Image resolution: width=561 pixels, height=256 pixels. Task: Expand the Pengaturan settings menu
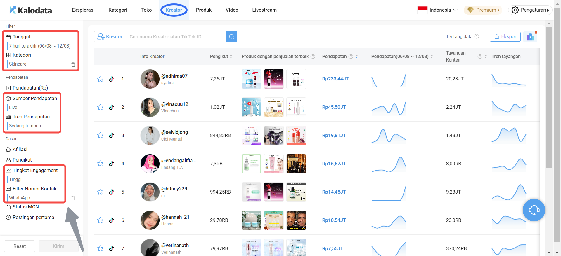530,10
